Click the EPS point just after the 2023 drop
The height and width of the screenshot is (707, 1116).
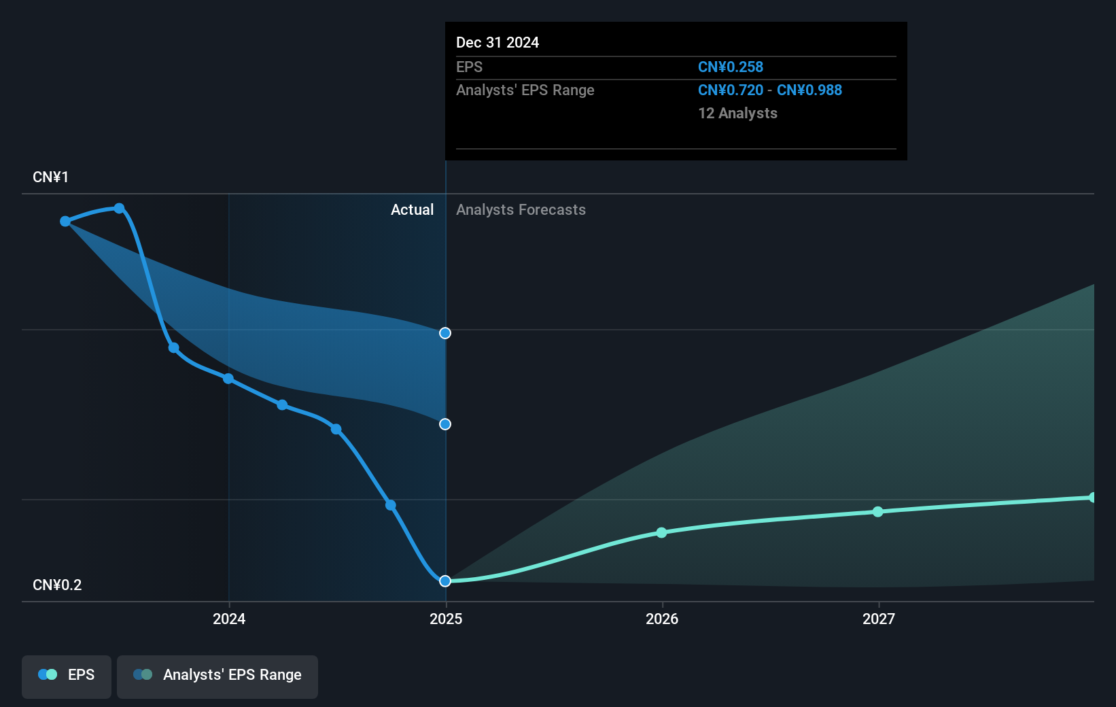coord(174,348)
